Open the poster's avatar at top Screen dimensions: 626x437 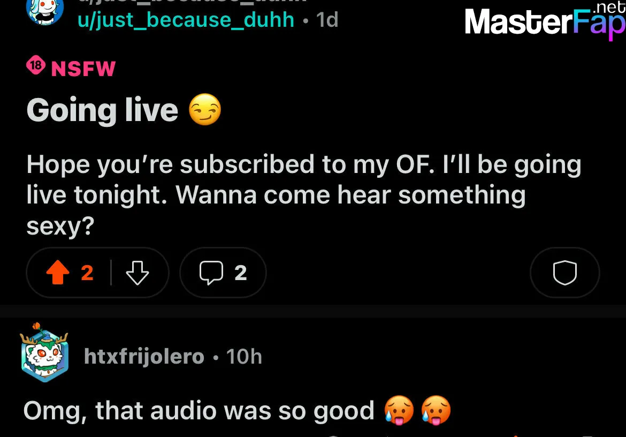click(45, 11)
